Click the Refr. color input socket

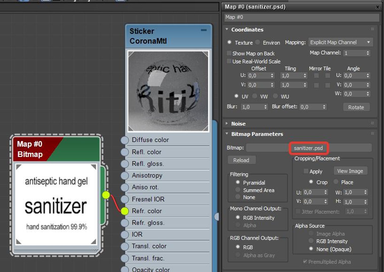tap(125, 211)
